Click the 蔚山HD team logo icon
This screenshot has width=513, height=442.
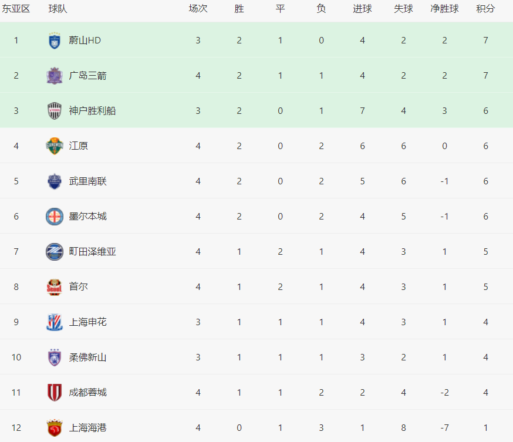[55, 41]
